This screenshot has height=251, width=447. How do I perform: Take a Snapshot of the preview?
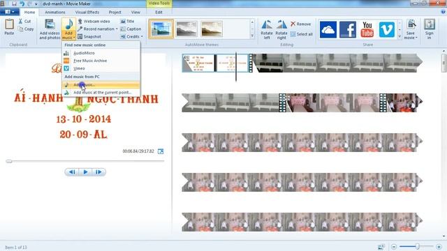89,37
